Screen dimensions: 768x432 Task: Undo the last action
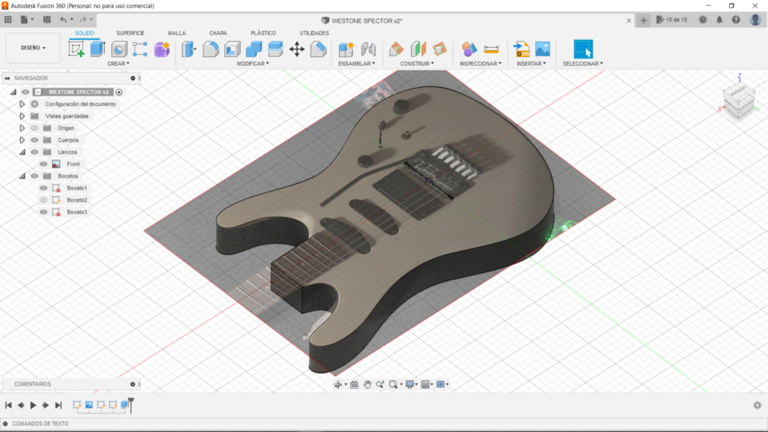click(63, 20)
